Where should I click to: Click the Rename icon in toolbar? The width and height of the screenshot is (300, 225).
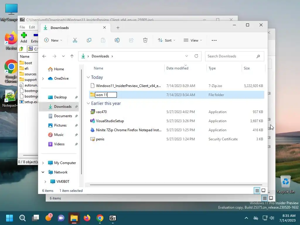(x=117, y=40)
